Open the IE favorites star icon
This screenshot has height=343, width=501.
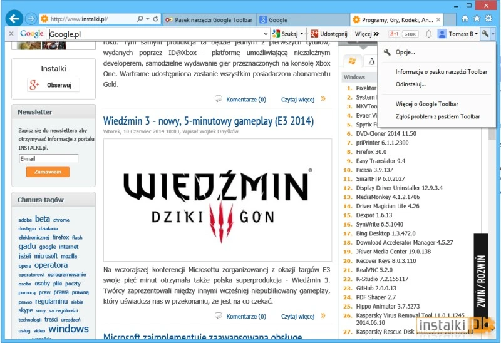point(478,19)
